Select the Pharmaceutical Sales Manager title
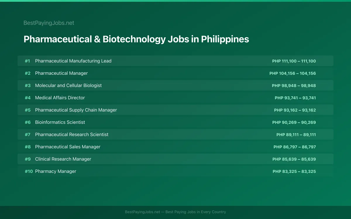The width and height of the screenshot is (351, 219). coord(68,147)
